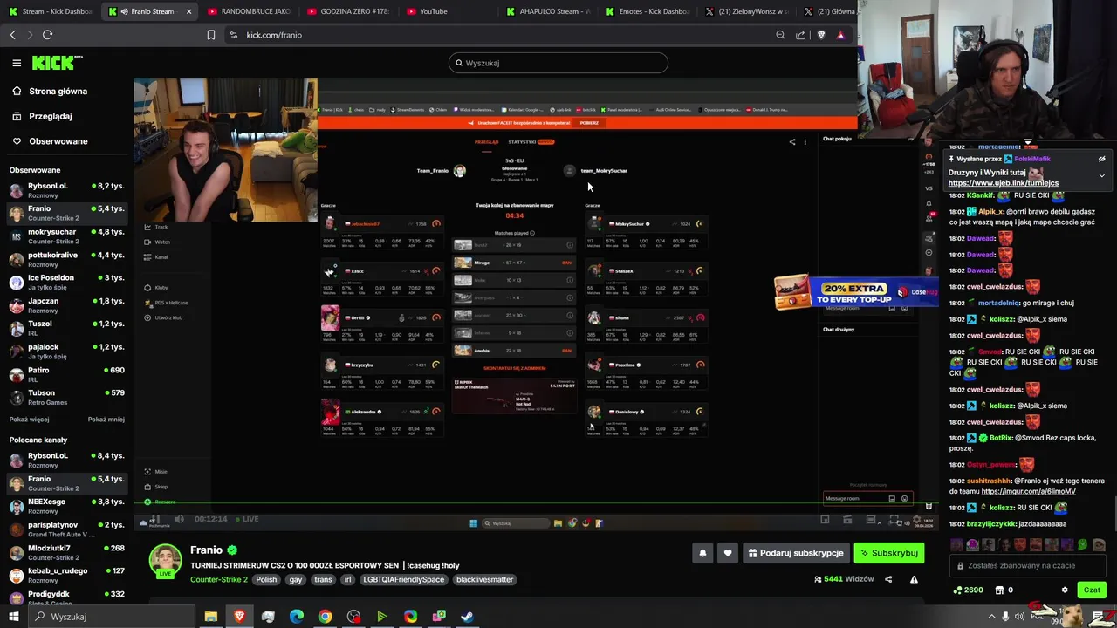Open Japczan channel in sidebar
Image resolution: width=1117 pixels, height=628 pixels.
tap(66, 305)
